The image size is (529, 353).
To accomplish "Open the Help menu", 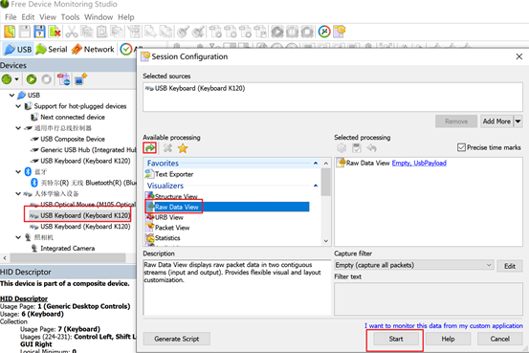I will 126,17.
